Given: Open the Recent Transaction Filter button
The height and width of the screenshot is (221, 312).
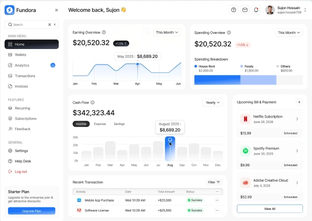Looking at the screenshot, I should tap(214, 182).
